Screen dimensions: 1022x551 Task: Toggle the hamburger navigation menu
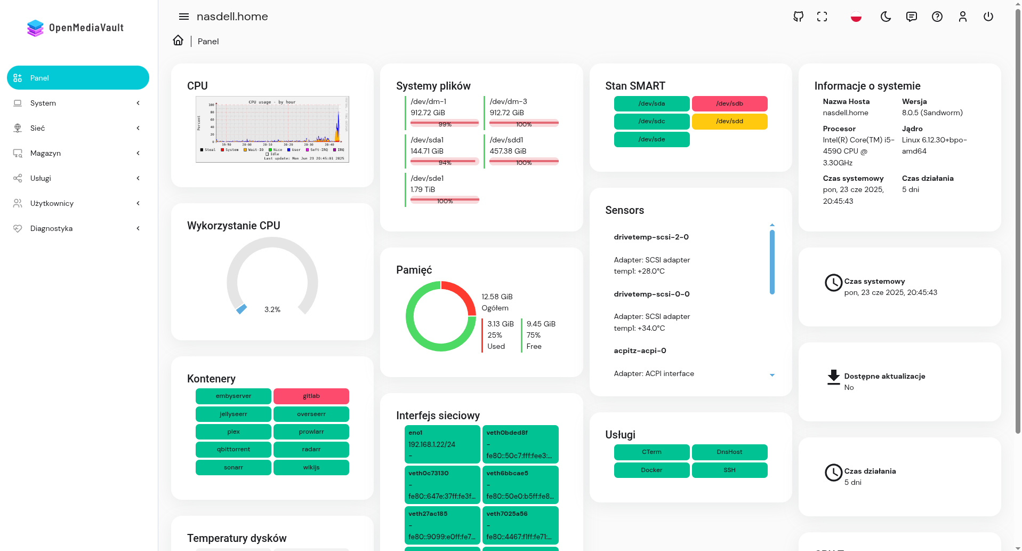(184, 17)
